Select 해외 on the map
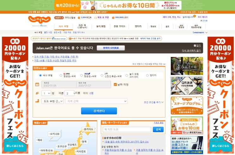This screenshot has height=155, width=235. pyautogui.click(x=40, y=140)
